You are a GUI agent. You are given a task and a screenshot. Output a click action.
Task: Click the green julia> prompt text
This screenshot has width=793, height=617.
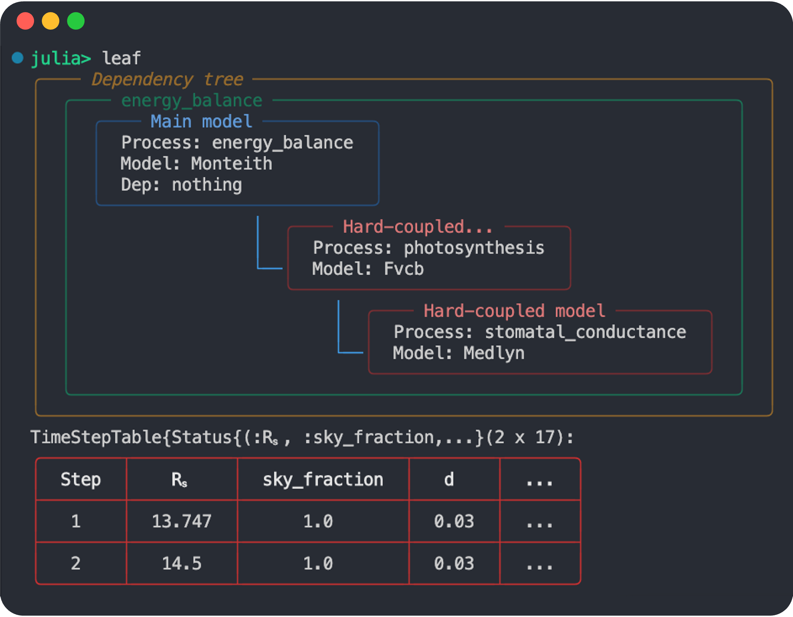pos(61,59)
